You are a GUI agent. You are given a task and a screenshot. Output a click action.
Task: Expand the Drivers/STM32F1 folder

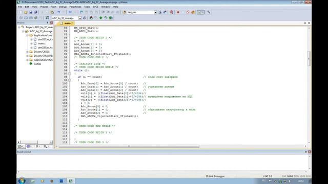point(27,56)
